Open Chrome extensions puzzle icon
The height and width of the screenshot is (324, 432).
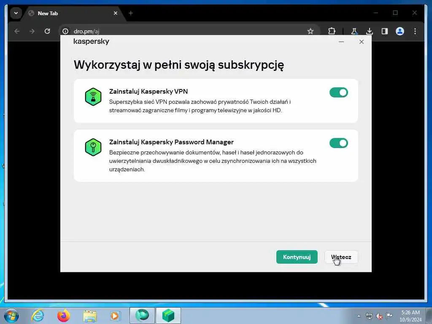pyautogui.click(x=332, y=31)
